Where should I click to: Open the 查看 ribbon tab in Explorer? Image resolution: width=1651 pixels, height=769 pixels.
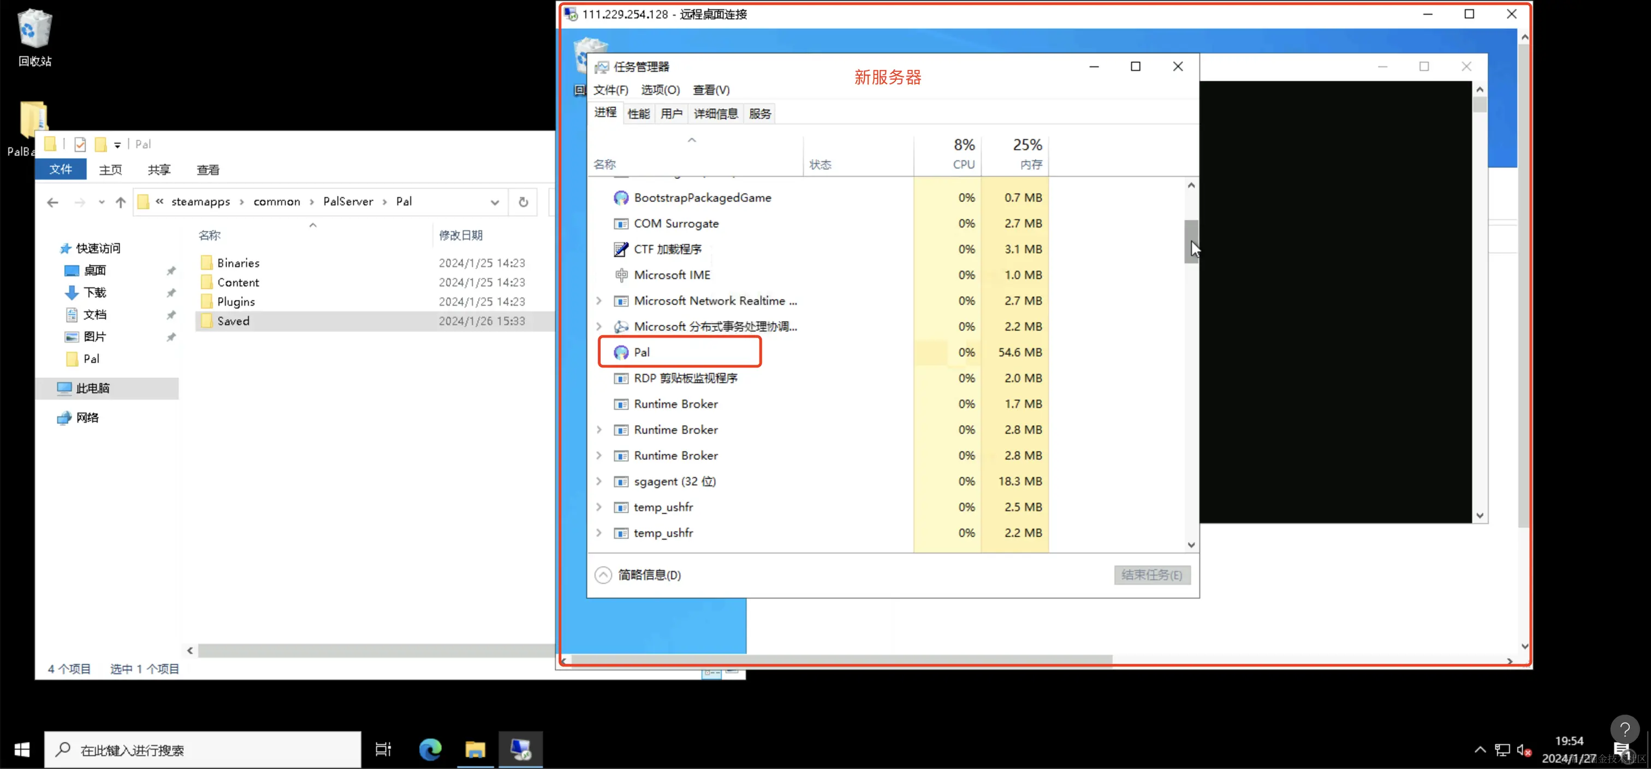pyautogui.click(x=207, y=170)
